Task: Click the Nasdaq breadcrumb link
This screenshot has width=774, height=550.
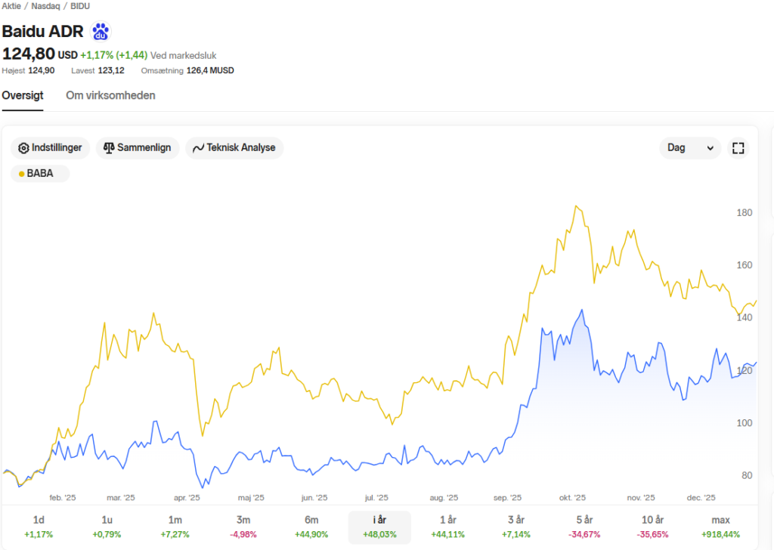Action: tap(45, 6)
